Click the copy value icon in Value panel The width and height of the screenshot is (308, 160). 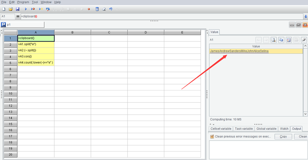coord(281,40)
